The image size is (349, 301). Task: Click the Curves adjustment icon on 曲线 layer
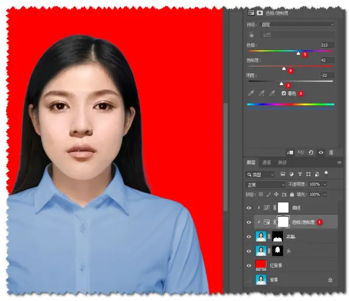[267, 208]
